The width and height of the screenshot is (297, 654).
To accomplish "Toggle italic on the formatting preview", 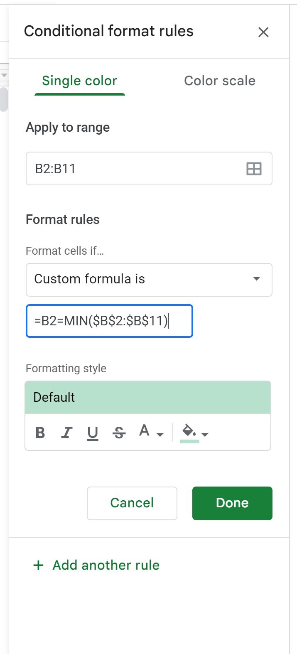I will click(x=66, y=433).
